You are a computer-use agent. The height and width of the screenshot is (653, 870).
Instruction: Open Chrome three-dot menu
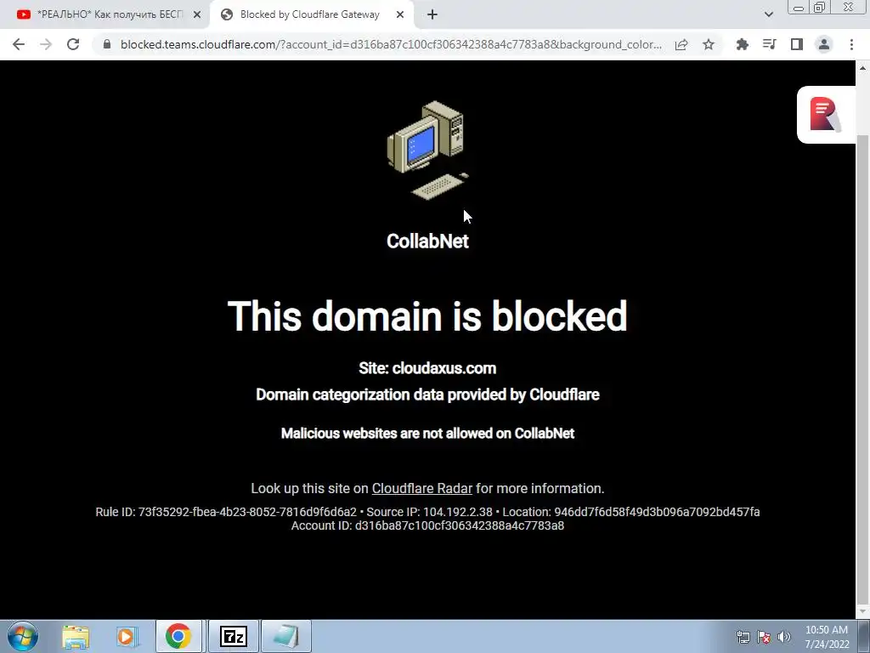pyautogui.click(x=851, y=44)
